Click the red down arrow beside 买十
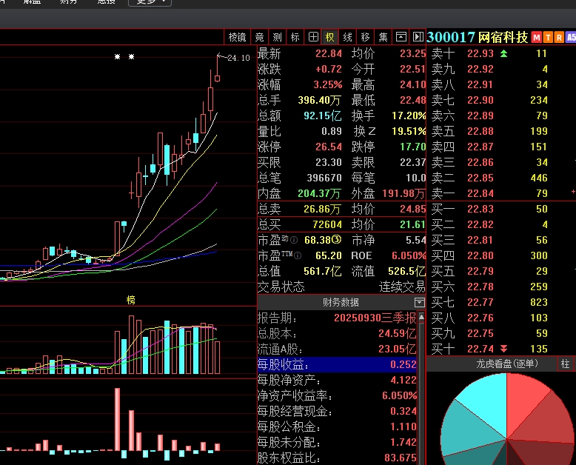 click(503, 349)
